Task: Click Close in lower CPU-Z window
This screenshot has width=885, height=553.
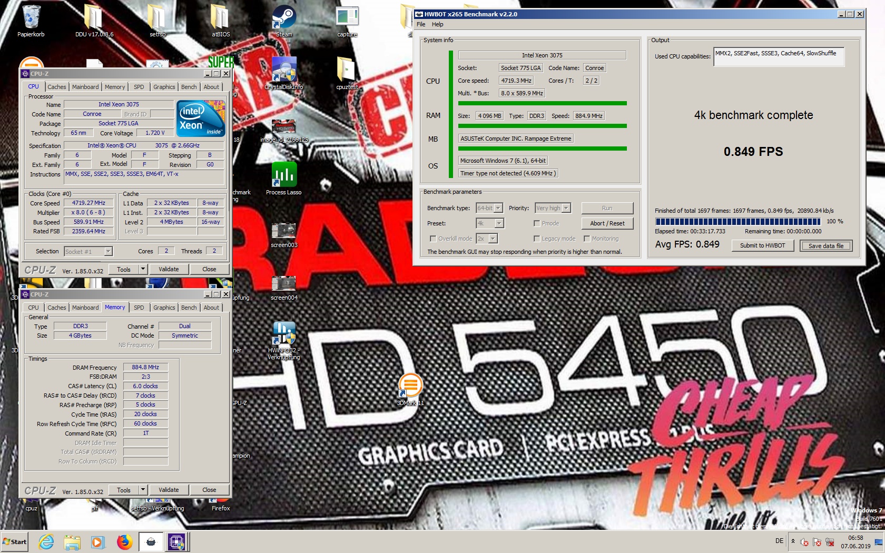Action: coord(209,490)
